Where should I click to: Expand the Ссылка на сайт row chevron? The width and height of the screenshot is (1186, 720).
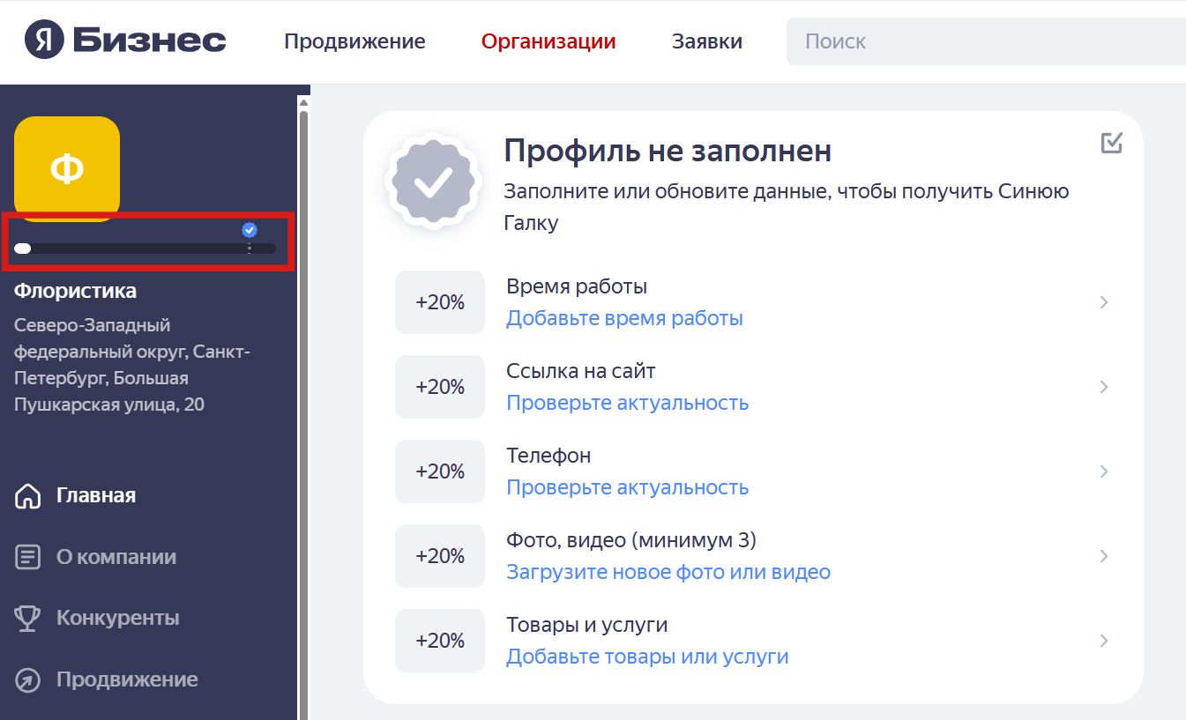click(1104, 387)
